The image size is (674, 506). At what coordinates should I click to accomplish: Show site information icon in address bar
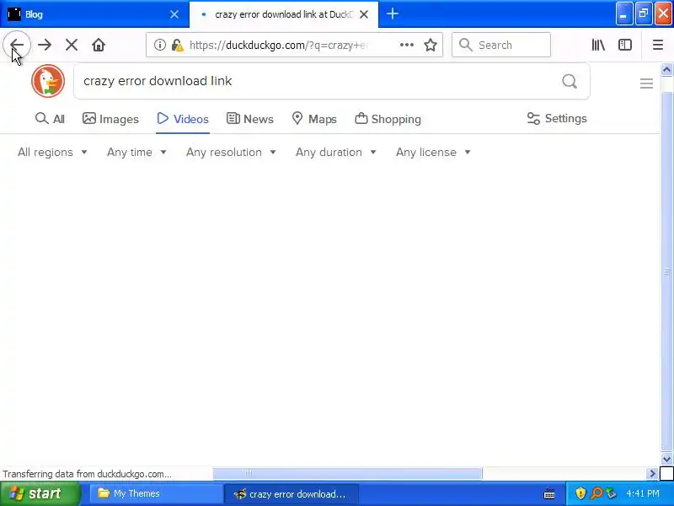(x=159, y=45)
